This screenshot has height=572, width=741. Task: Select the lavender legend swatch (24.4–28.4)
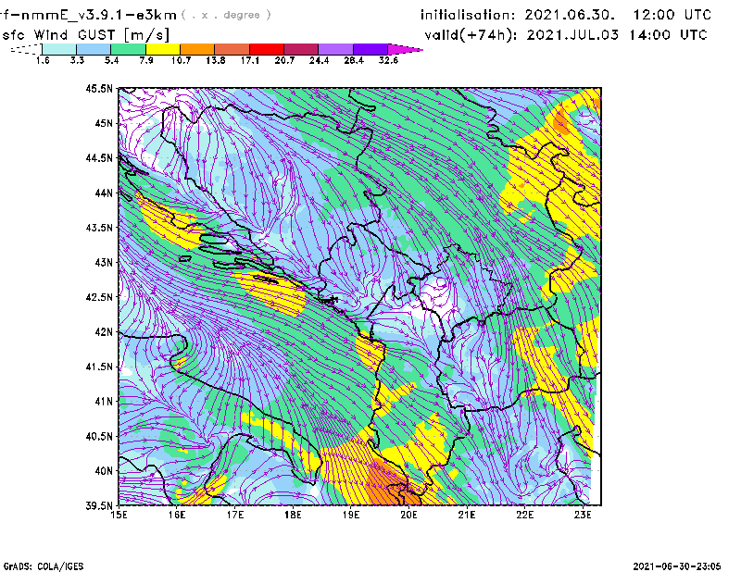(x=335, y=49)
